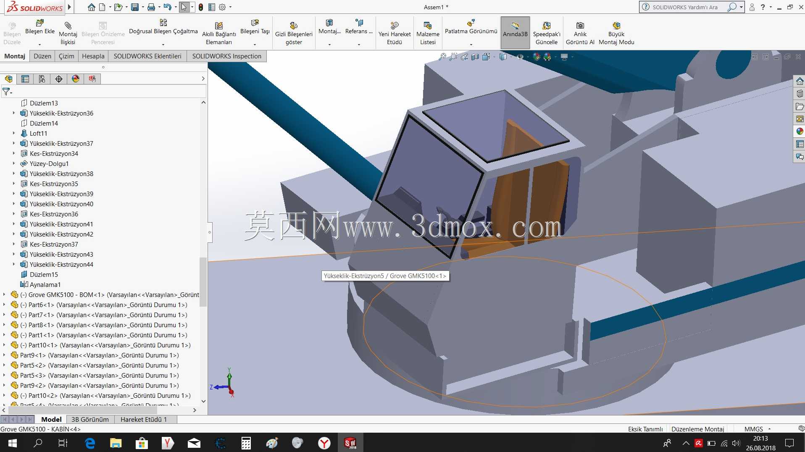
Task: Click Anlık Görüntü Al (snapshot) tool
Action: 580,33
